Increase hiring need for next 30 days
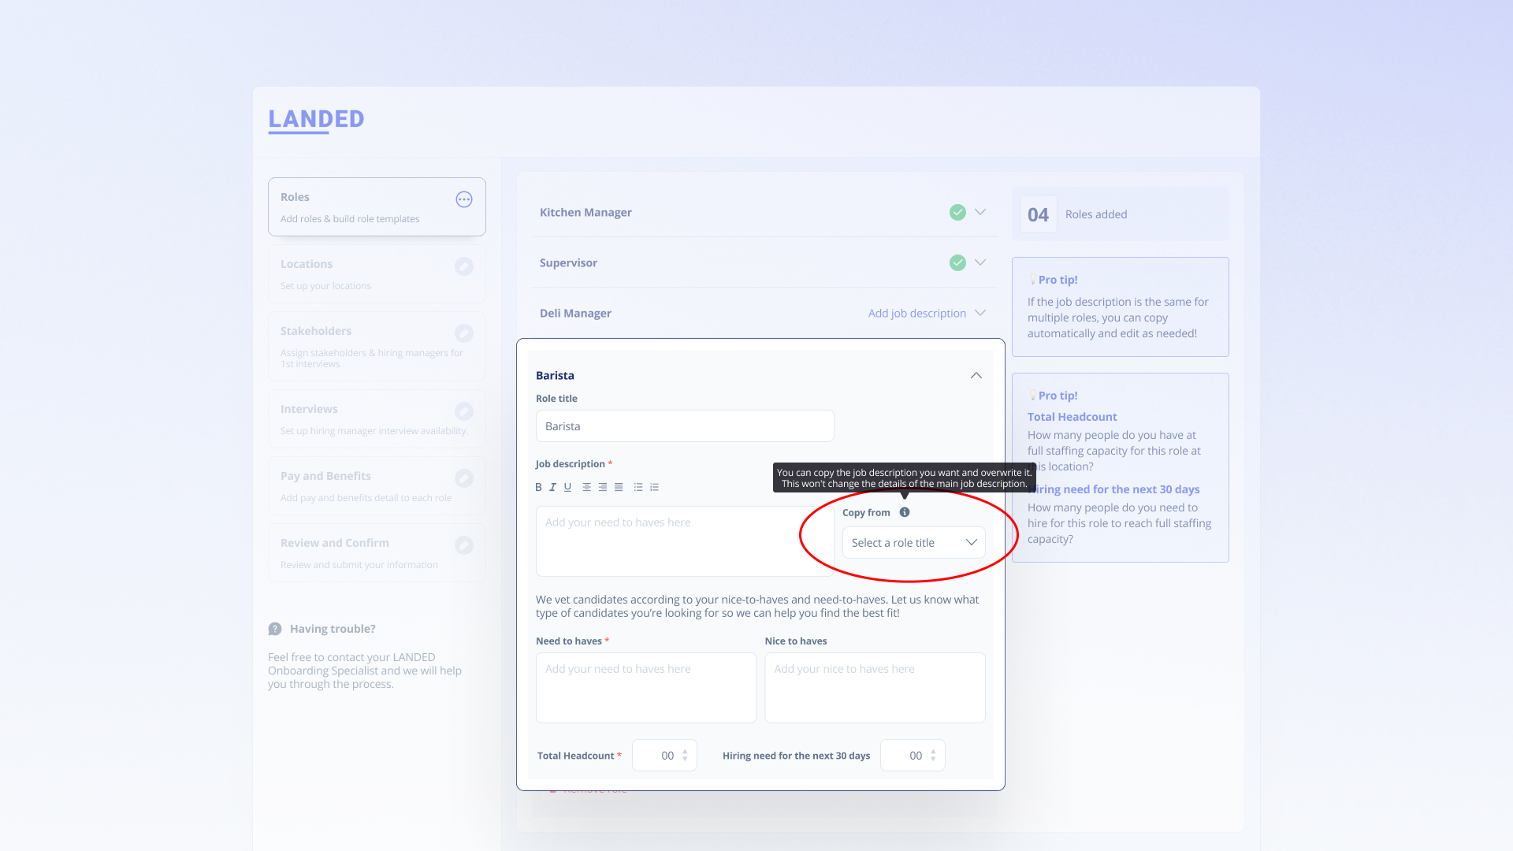Viewport: 1513px width, 851px height. point(933,752)
